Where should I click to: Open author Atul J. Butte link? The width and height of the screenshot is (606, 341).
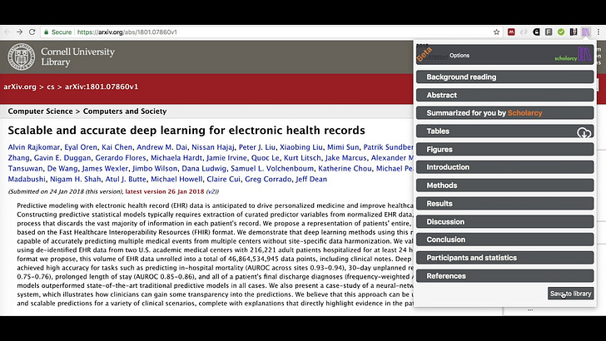[x=126, y=179]
